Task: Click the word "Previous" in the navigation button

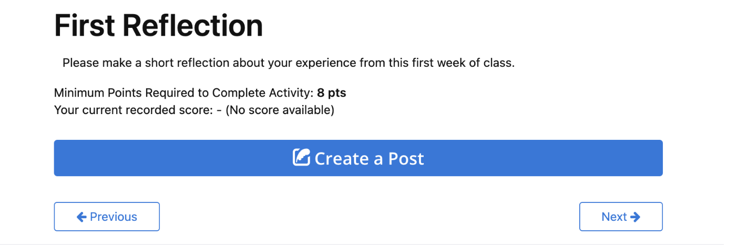Action: pos(114,217)
